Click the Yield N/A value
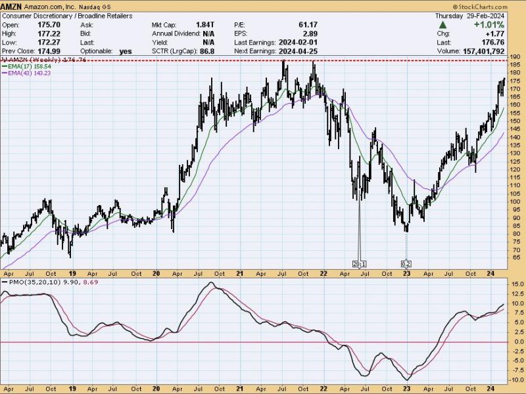Image resolution: width=526 pixels, height=394 pixels. [208, 43]
